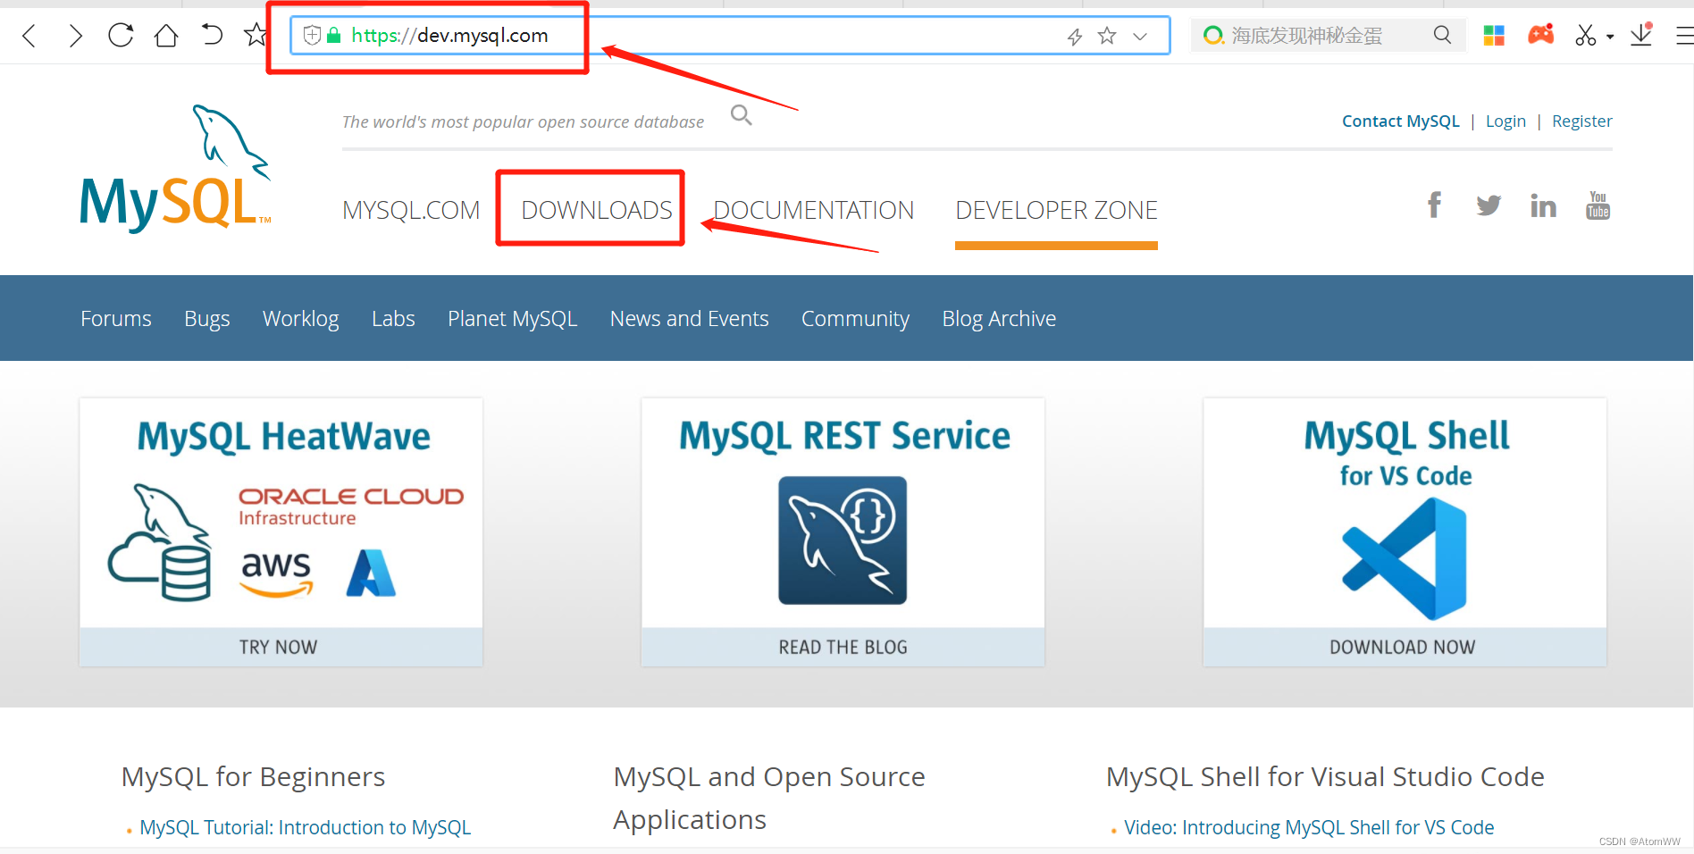Reload the page with the refresh icon
The image size is (1694, 854).
121,36
